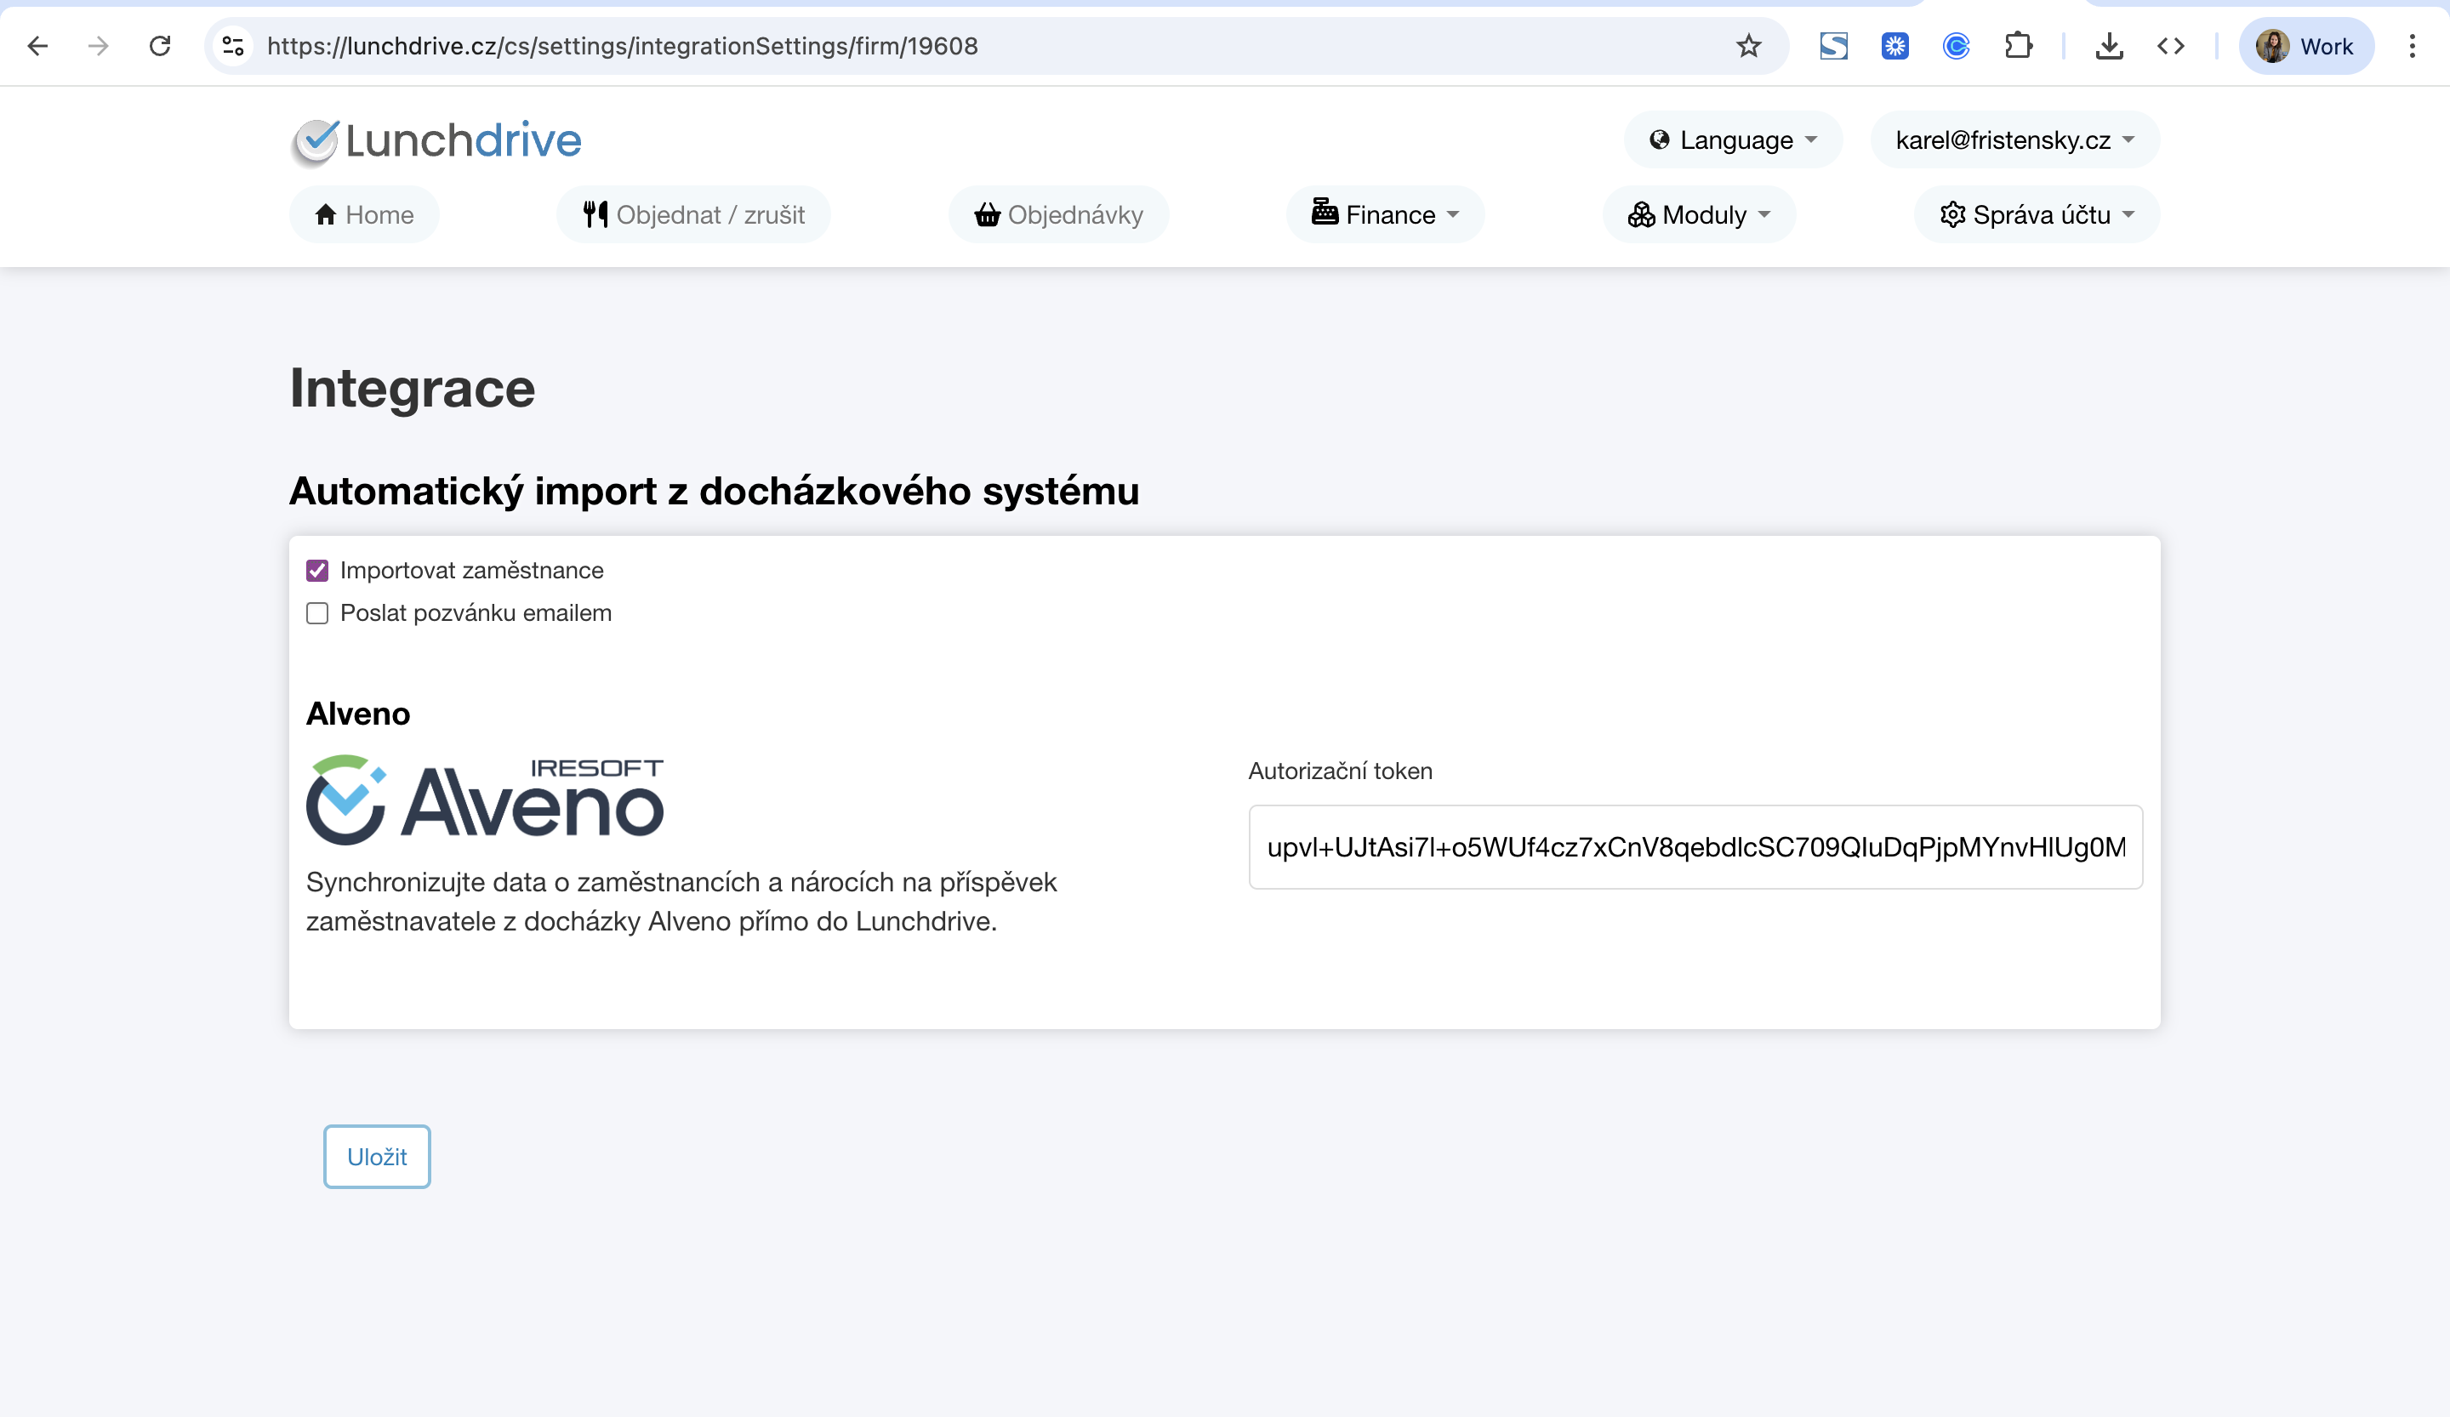Click the Alveno Iresoft logo image

click(485, 799)
